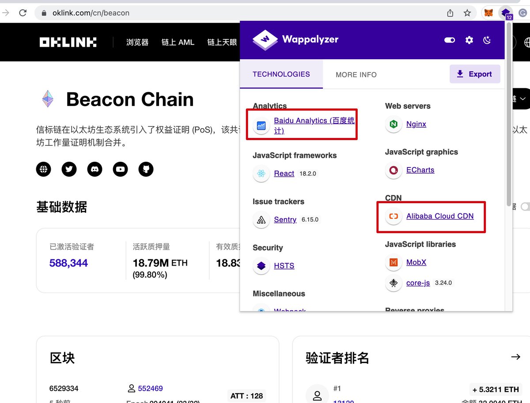Open the 链上天眼 menu item
The image size is (530, 403).
pyautogui.click(x=222, y=42)
